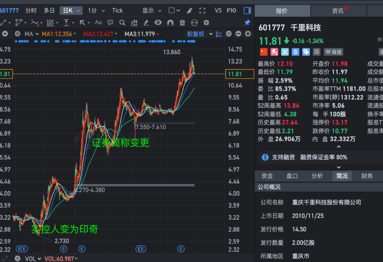Expand the 显示 display dropdown
This screenshot has height=262, width=383.
point(152,11)
